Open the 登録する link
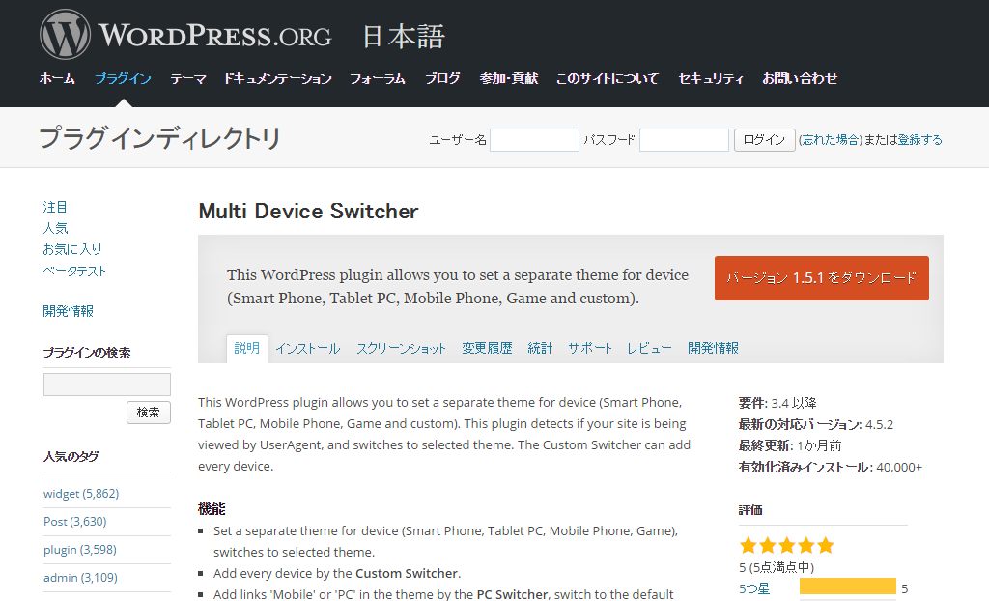This screenshot has height=601, width=989. (919, 139)
